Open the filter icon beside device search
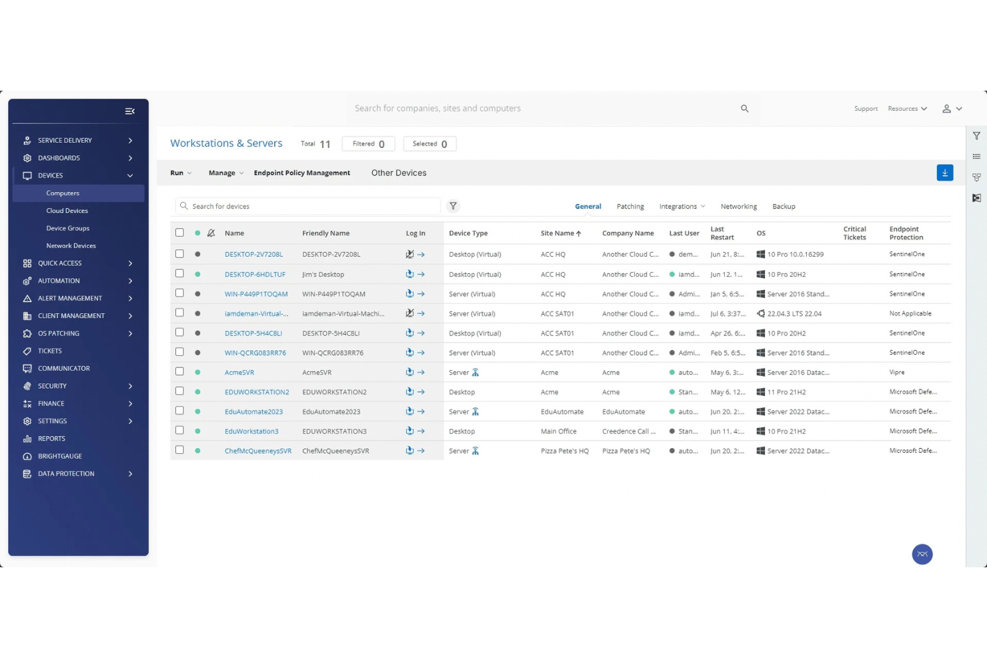Viewport: 987px width, 658px height. 453,206
